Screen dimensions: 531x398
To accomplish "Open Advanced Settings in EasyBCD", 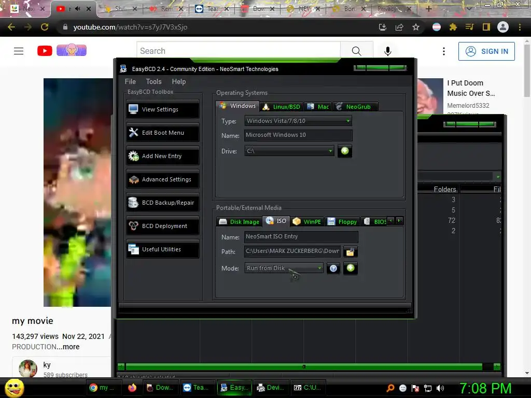I will point(162,179).
